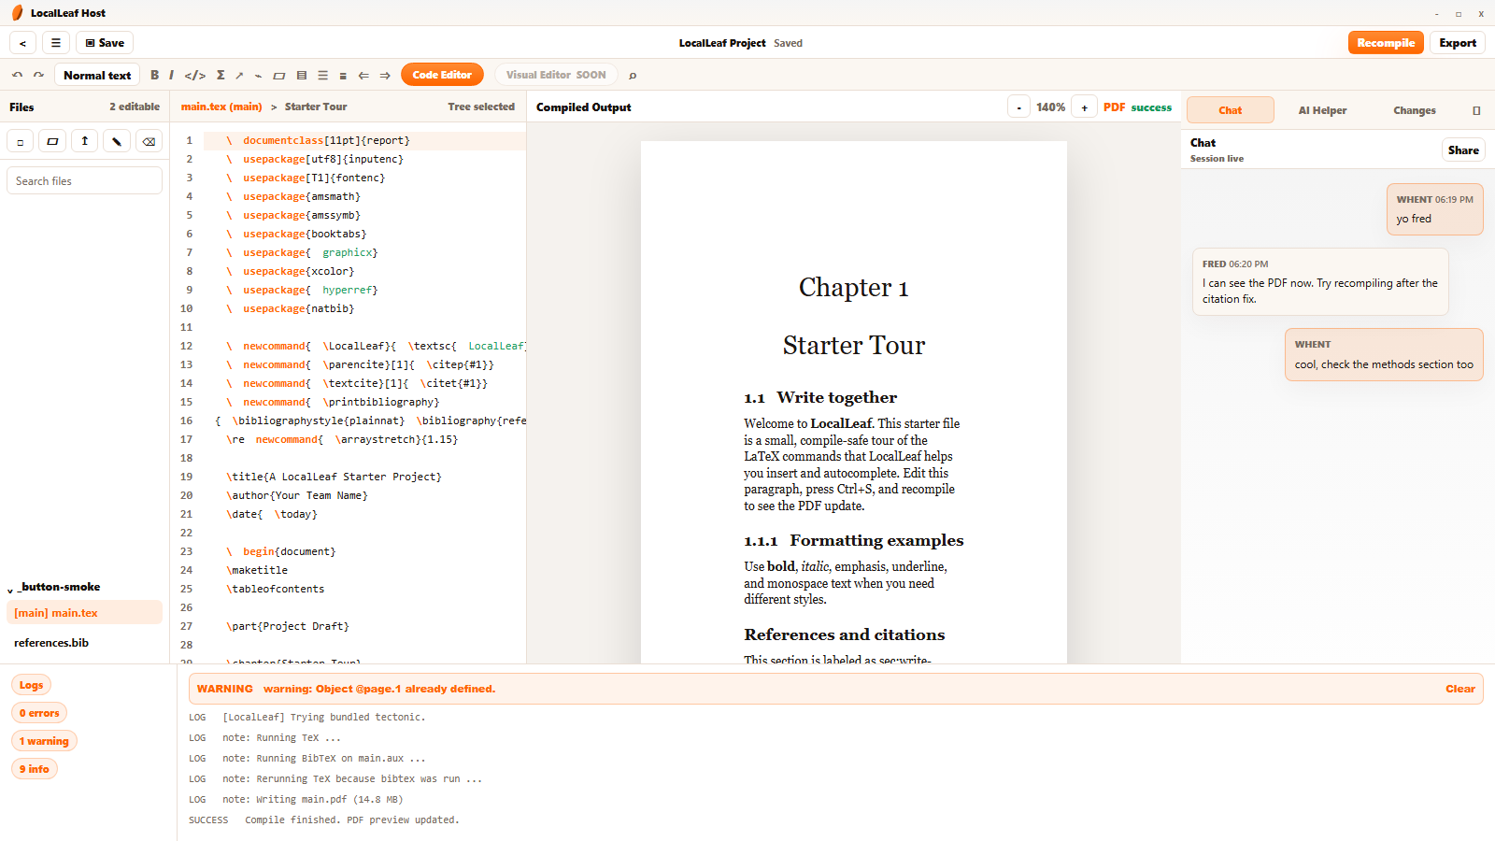Click the 140% zoom level
This screenshot has height=841, width=1495.
(1050, 107)
